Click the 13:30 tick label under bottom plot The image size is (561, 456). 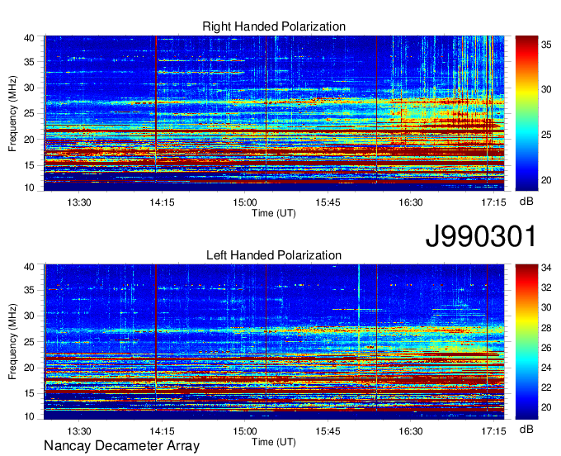click(79, 431)
